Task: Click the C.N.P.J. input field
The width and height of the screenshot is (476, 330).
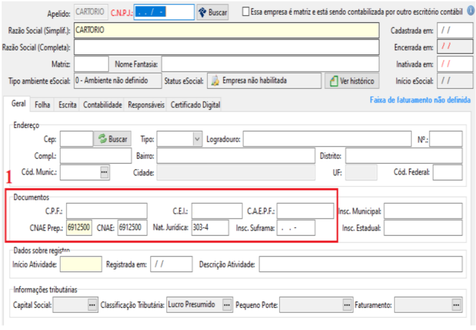Action: coord(164,12)
